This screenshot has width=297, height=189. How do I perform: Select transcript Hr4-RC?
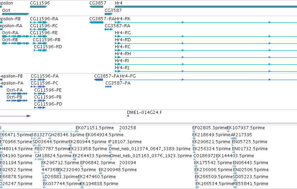coord(122,47)
